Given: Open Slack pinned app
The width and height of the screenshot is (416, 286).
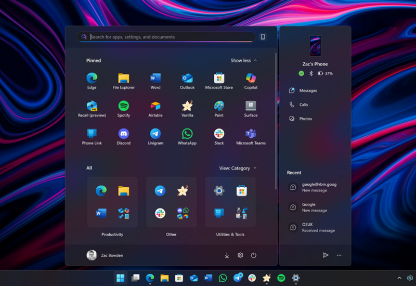Looking at the screenshot, I should [x=219, y=137].
